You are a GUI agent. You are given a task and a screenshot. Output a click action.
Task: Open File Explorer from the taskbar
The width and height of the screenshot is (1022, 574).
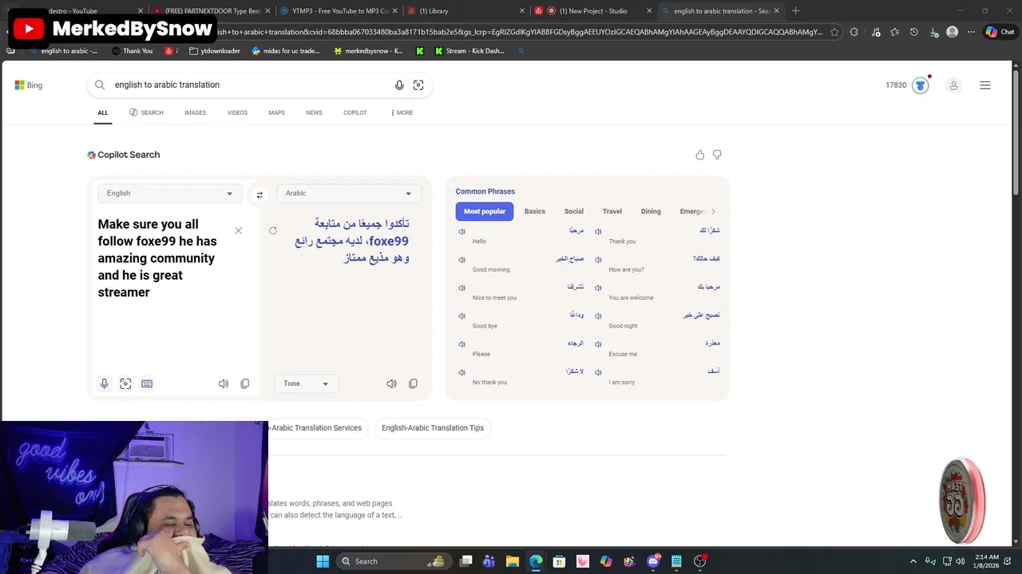(513, 561)
